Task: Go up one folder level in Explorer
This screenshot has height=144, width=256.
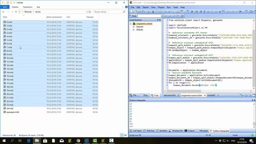Action: click(x=16, y=12)
